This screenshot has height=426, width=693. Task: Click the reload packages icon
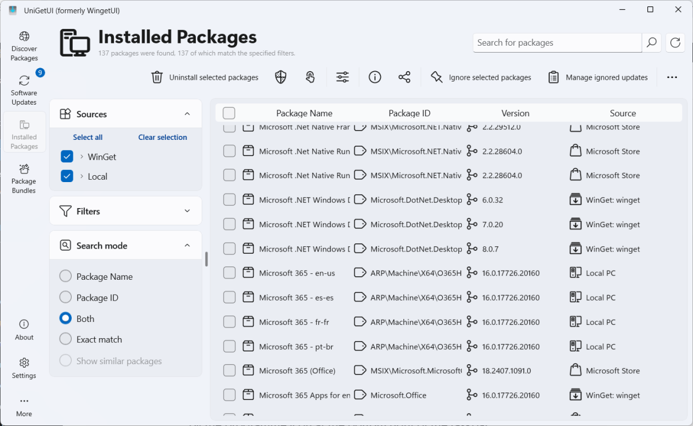675,42
